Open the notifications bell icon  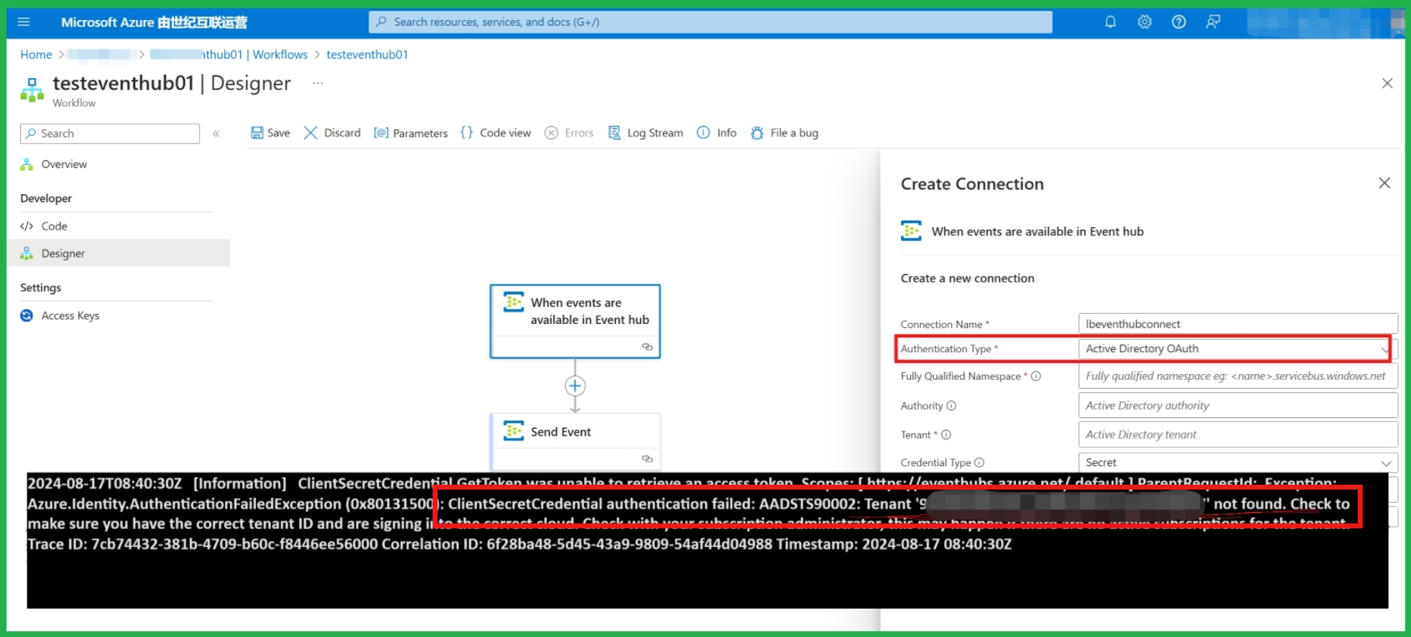click(1110, 22)
